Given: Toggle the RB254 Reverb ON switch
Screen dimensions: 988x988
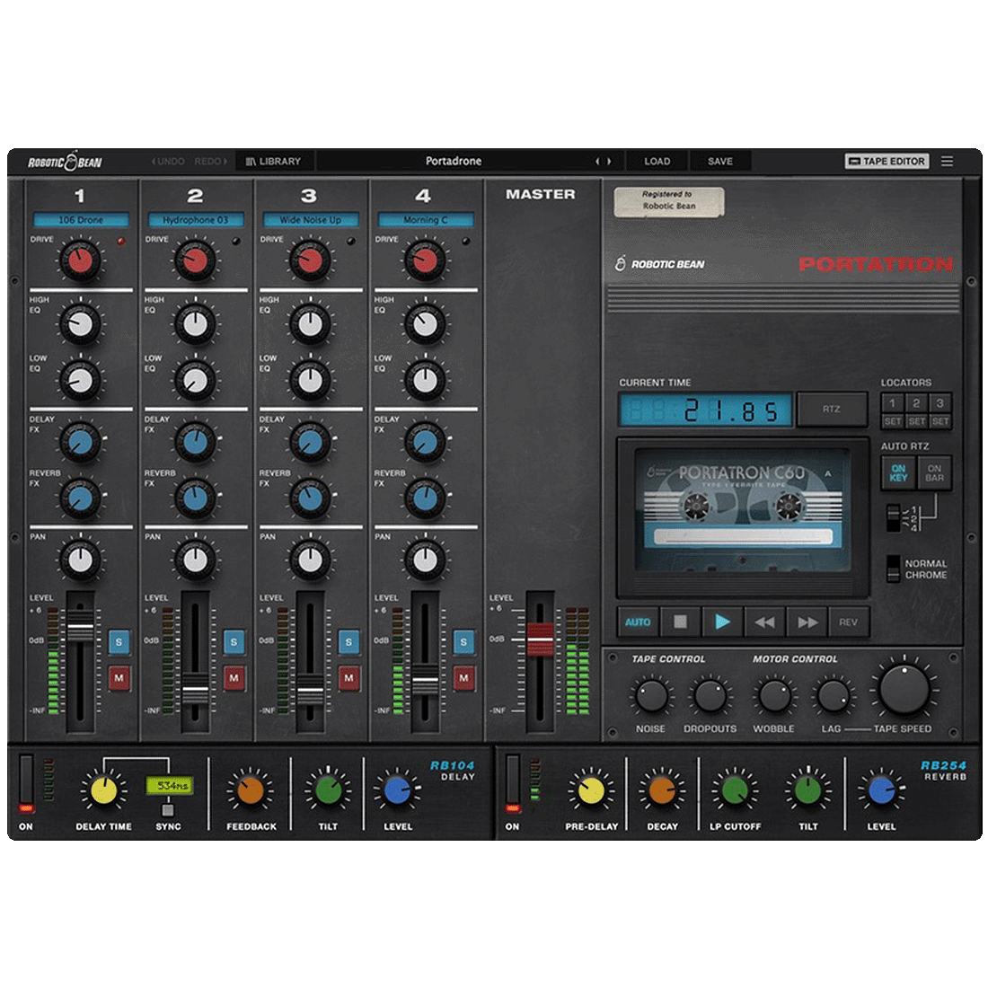Looking at the screenshot, I should point(513,783).
